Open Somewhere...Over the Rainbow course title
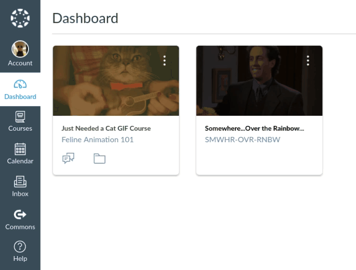 tap(255, 128)
